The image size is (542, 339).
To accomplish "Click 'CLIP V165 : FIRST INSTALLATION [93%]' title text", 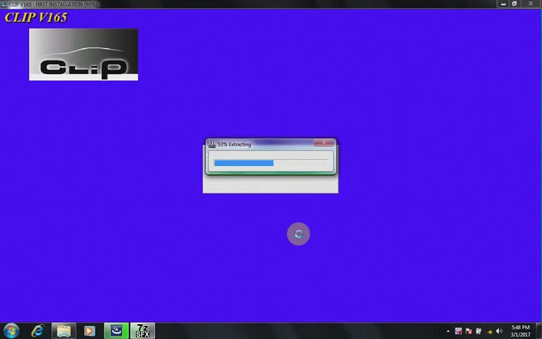I will click(52, 4).
